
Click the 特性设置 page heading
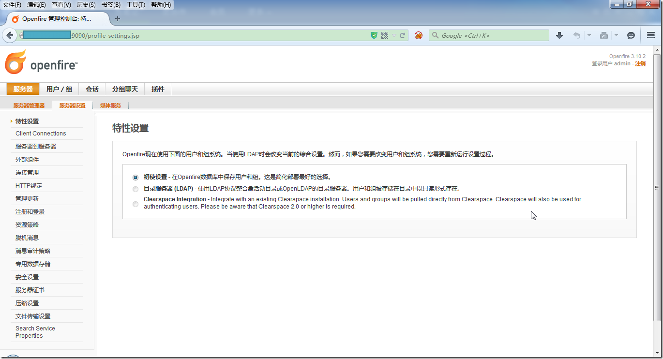130,128
